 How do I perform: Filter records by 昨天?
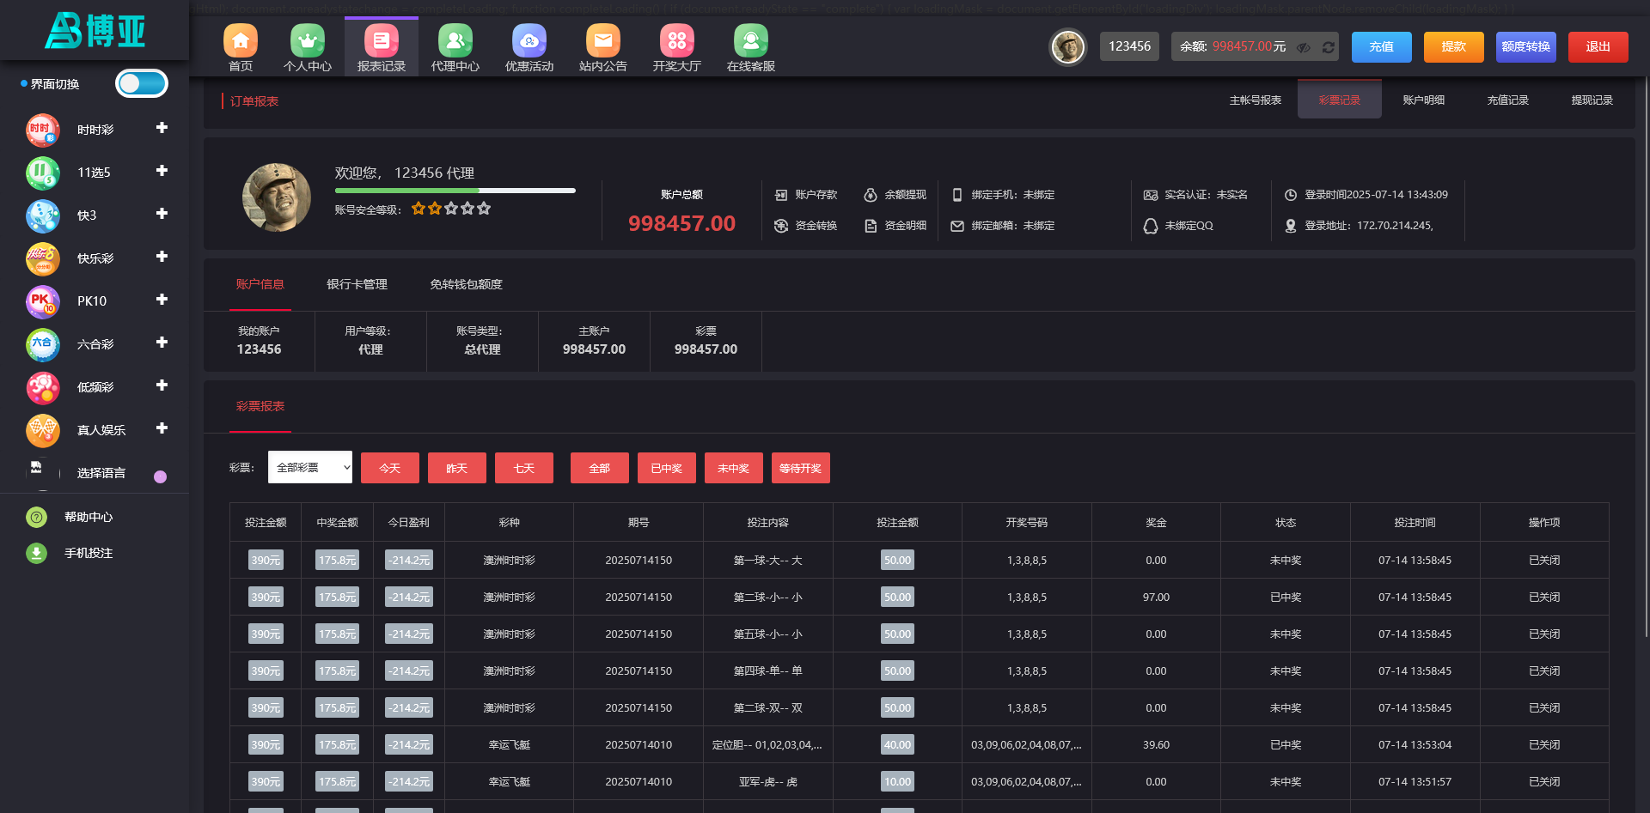(457, 468)
